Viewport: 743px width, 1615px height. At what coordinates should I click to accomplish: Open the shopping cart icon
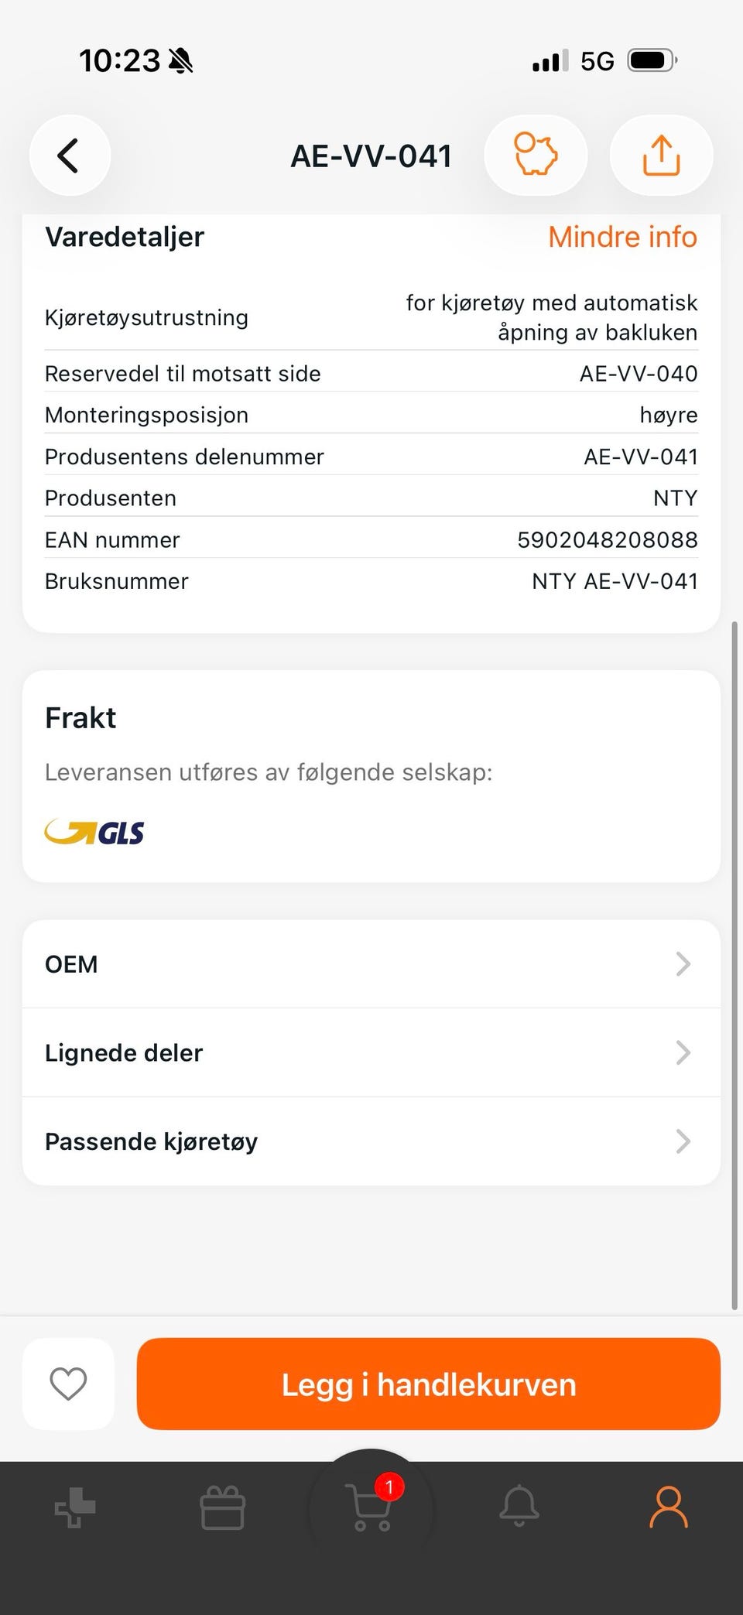[x=371, y=1506]
